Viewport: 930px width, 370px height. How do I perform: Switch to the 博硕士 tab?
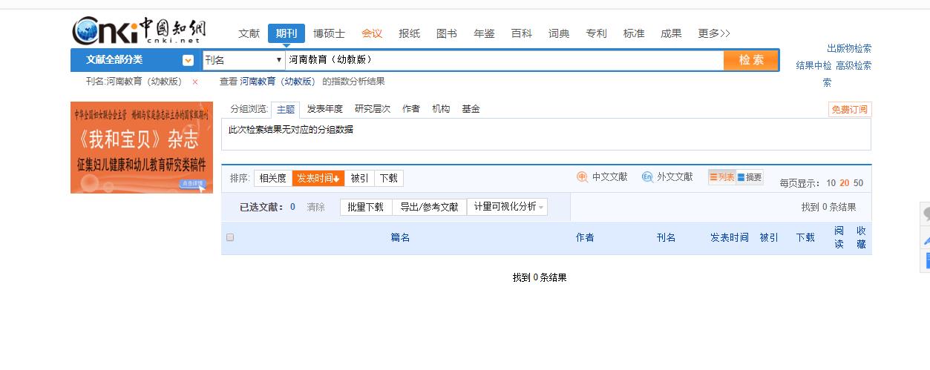329,33
